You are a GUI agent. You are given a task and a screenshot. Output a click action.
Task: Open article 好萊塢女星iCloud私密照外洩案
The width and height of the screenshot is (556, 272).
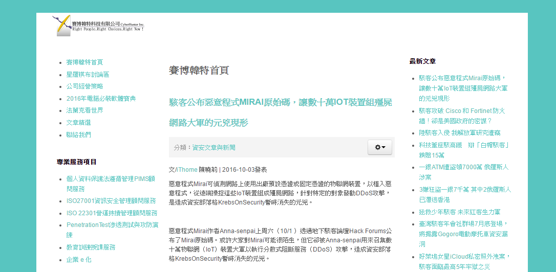coord(464,262)
